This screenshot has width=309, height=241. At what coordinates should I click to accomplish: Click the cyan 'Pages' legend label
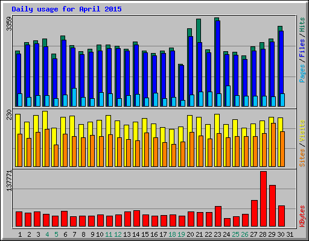click(x=302, y=74)
